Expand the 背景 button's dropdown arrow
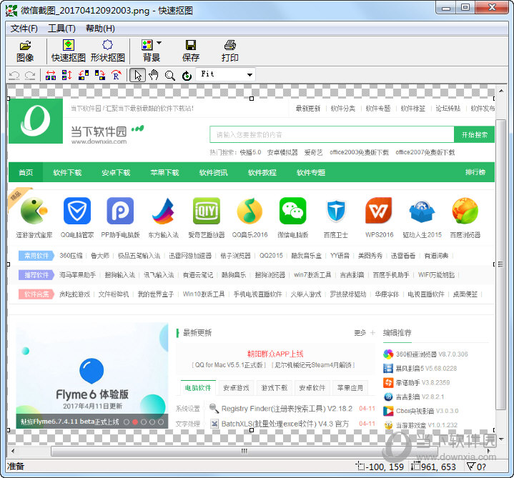Viewport: 514px width, 478px height. click(159, 43)
